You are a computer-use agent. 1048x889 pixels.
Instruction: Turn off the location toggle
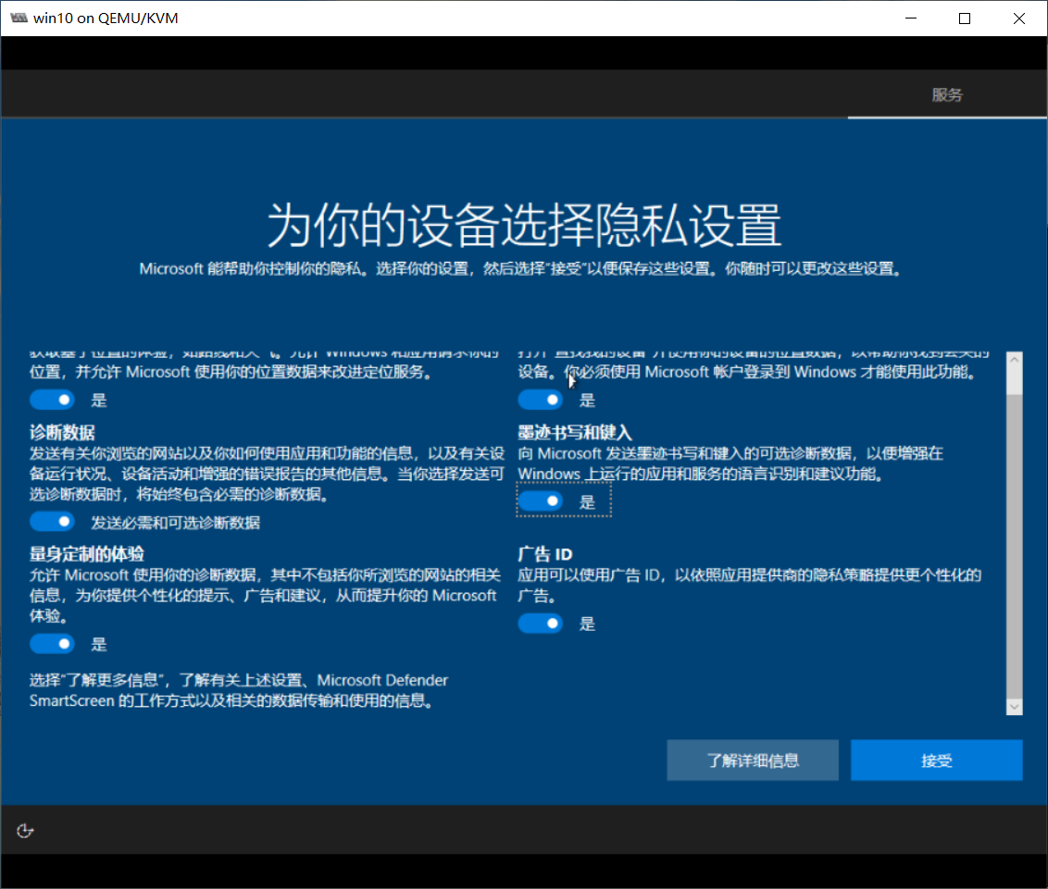point(52,400)
